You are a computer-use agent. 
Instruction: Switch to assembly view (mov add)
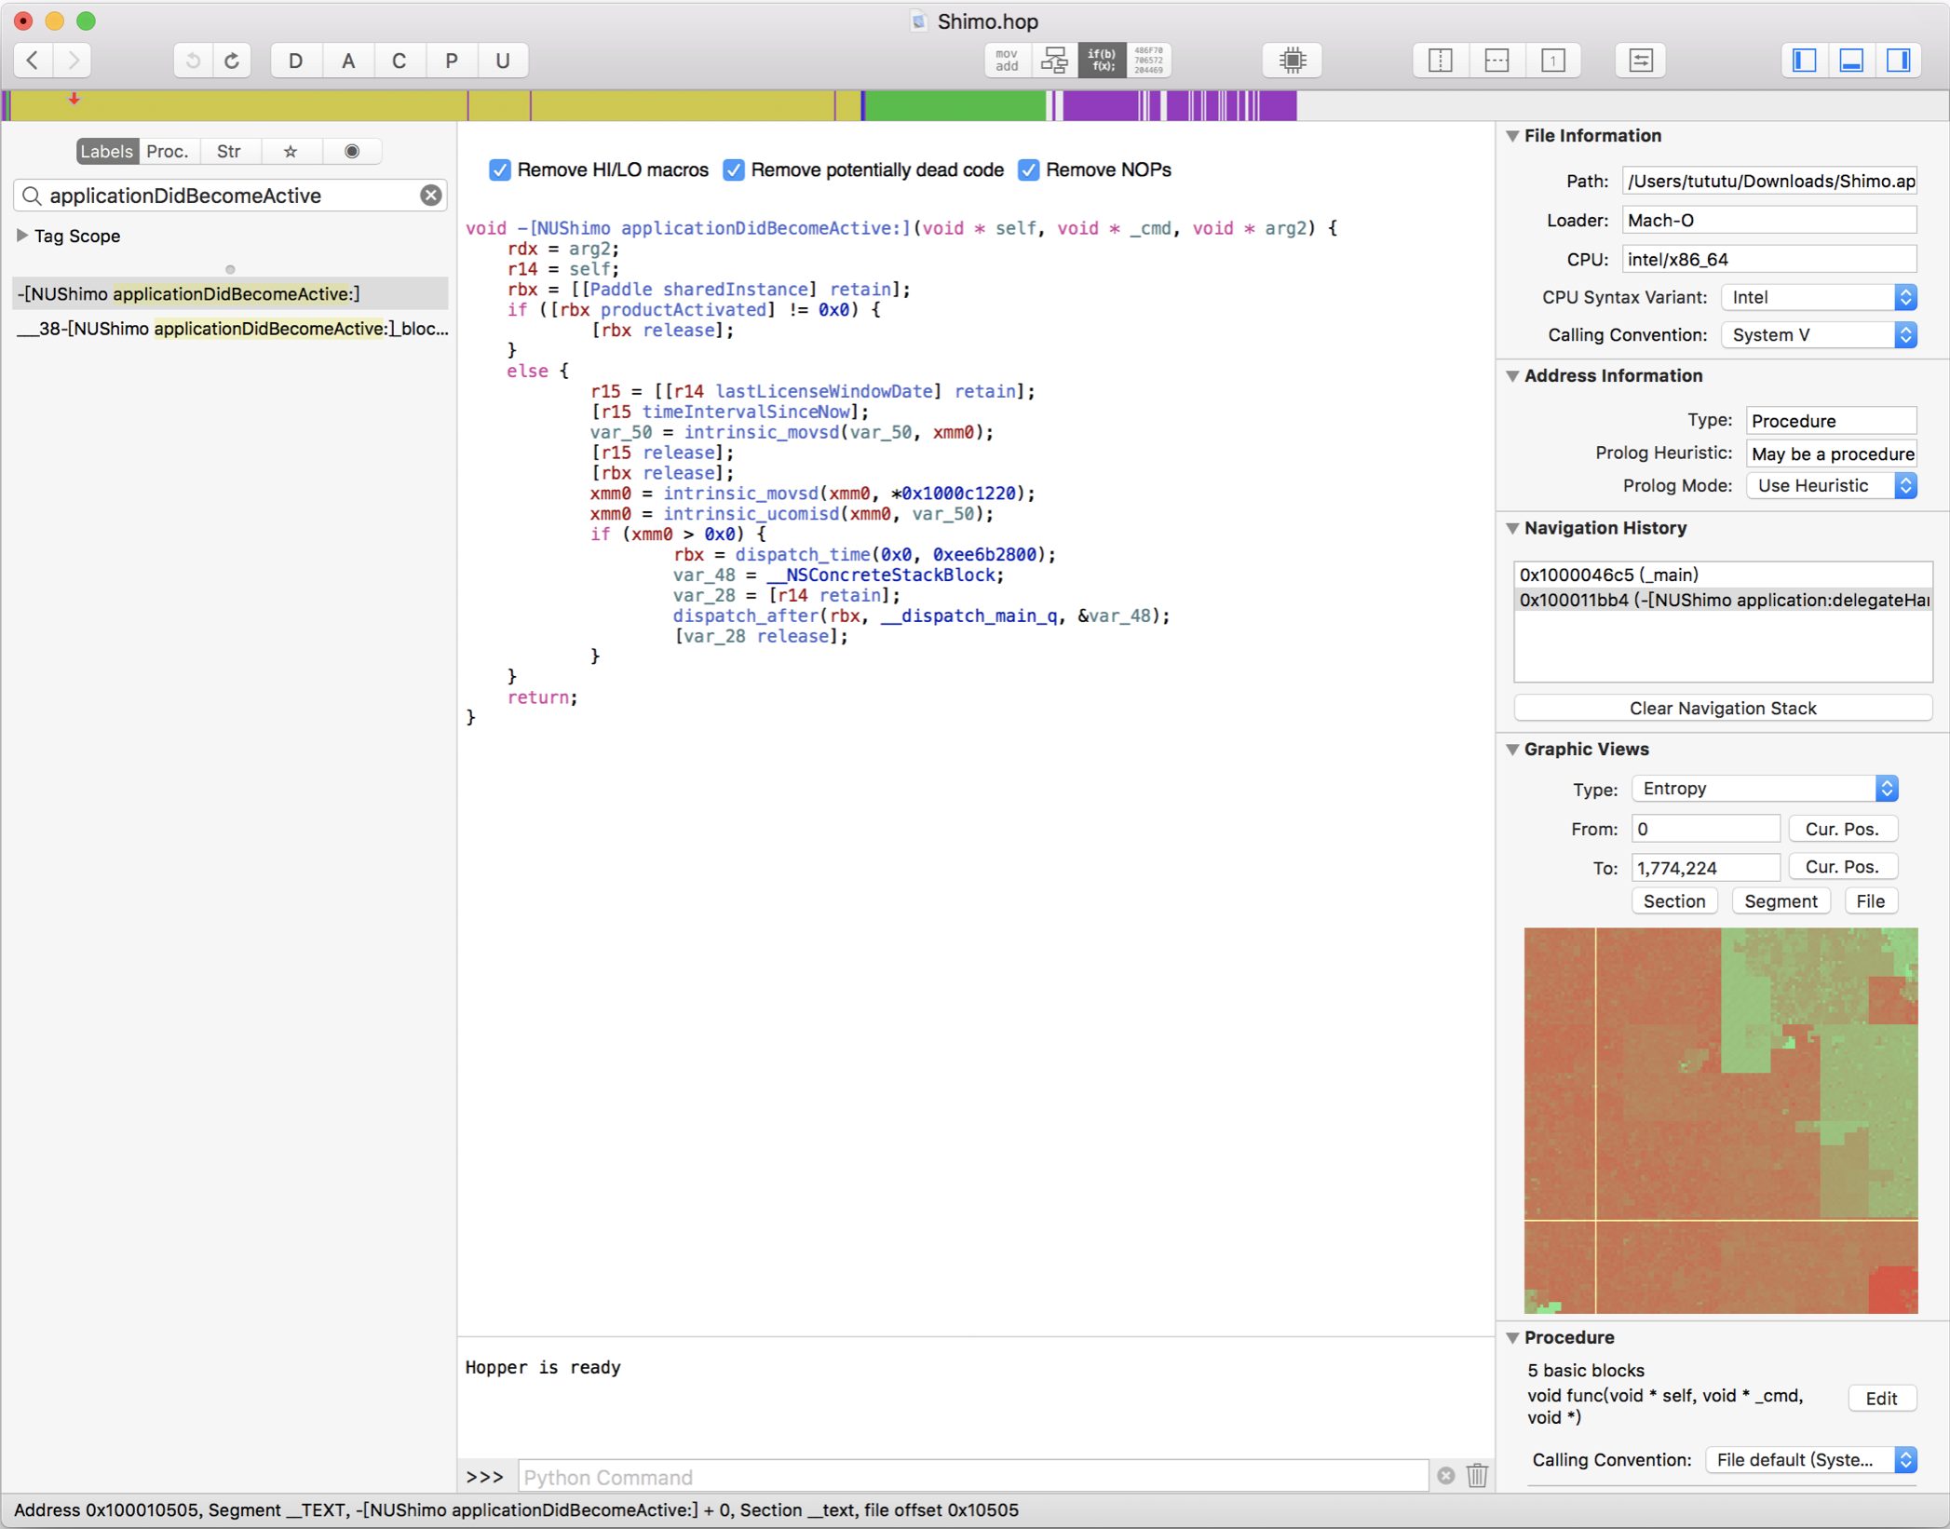[1008, 61]
